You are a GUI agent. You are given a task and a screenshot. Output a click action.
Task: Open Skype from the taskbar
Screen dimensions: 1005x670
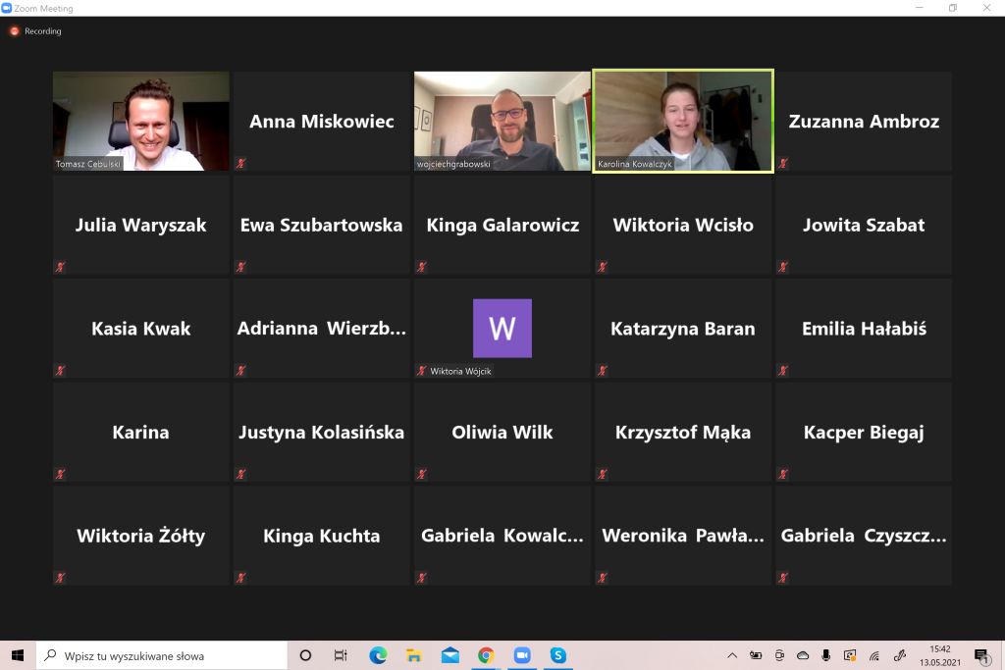coord(558,655)
